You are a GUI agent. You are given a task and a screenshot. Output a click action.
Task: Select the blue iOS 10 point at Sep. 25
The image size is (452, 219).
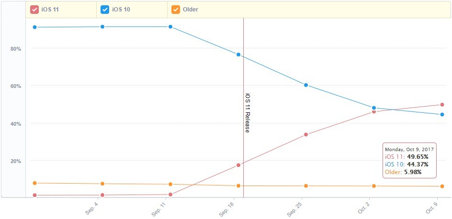coord(306,85)
